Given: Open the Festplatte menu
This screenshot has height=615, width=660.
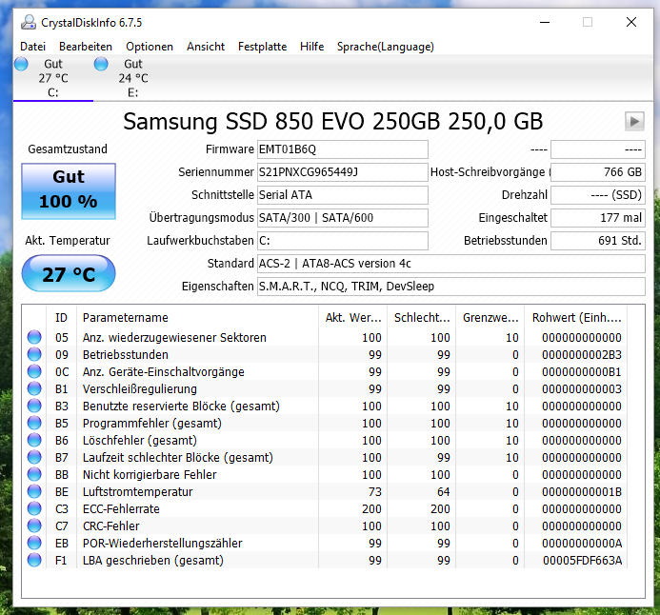Looking at the screenshot, I should tap(262, 47).
